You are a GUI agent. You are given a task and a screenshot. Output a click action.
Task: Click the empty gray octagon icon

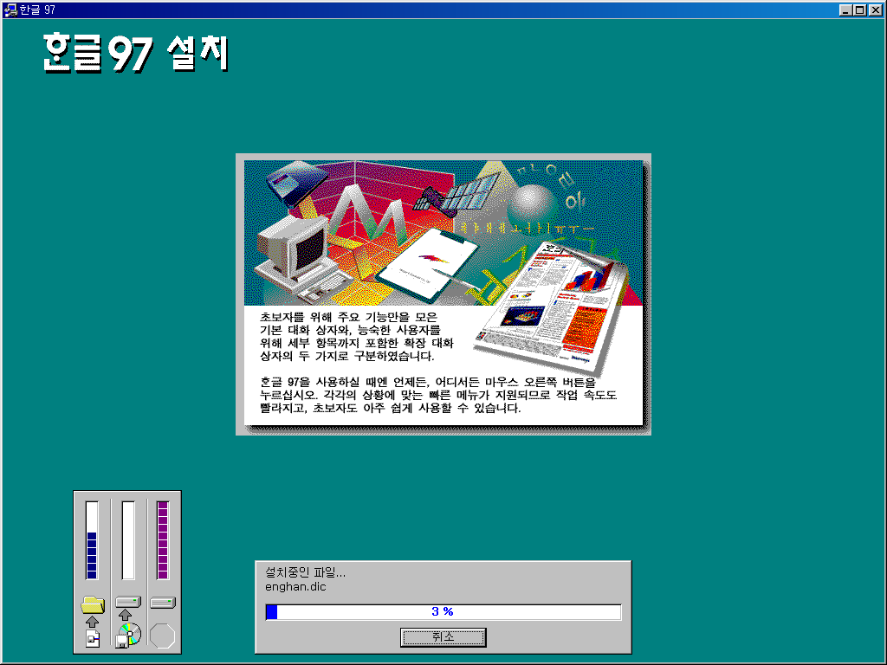(x=163, y=636)
